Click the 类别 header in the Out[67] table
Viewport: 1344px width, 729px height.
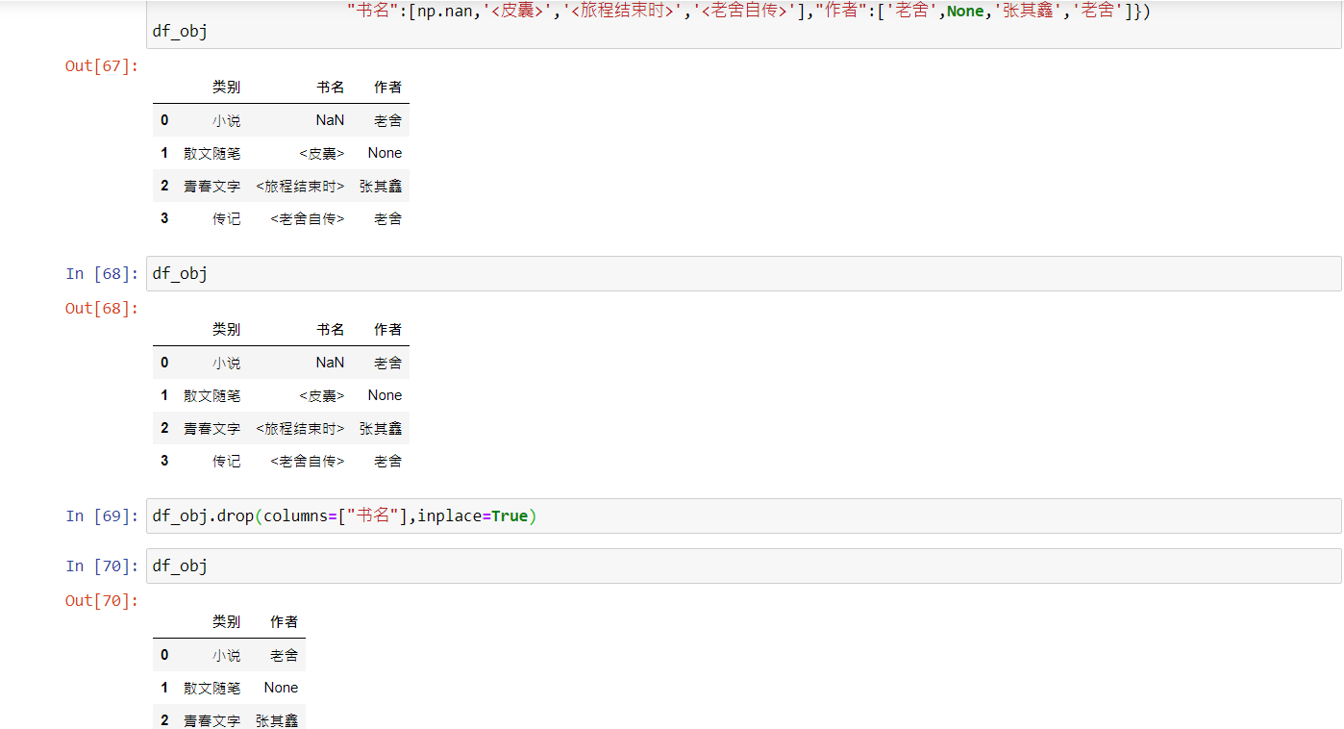pyautogui.click(x=227, y=88)
